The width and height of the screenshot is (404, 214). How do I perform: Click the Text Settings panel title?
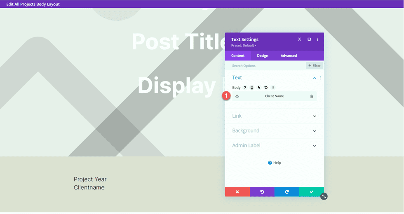pyautogui.click(x=245, y=40)
